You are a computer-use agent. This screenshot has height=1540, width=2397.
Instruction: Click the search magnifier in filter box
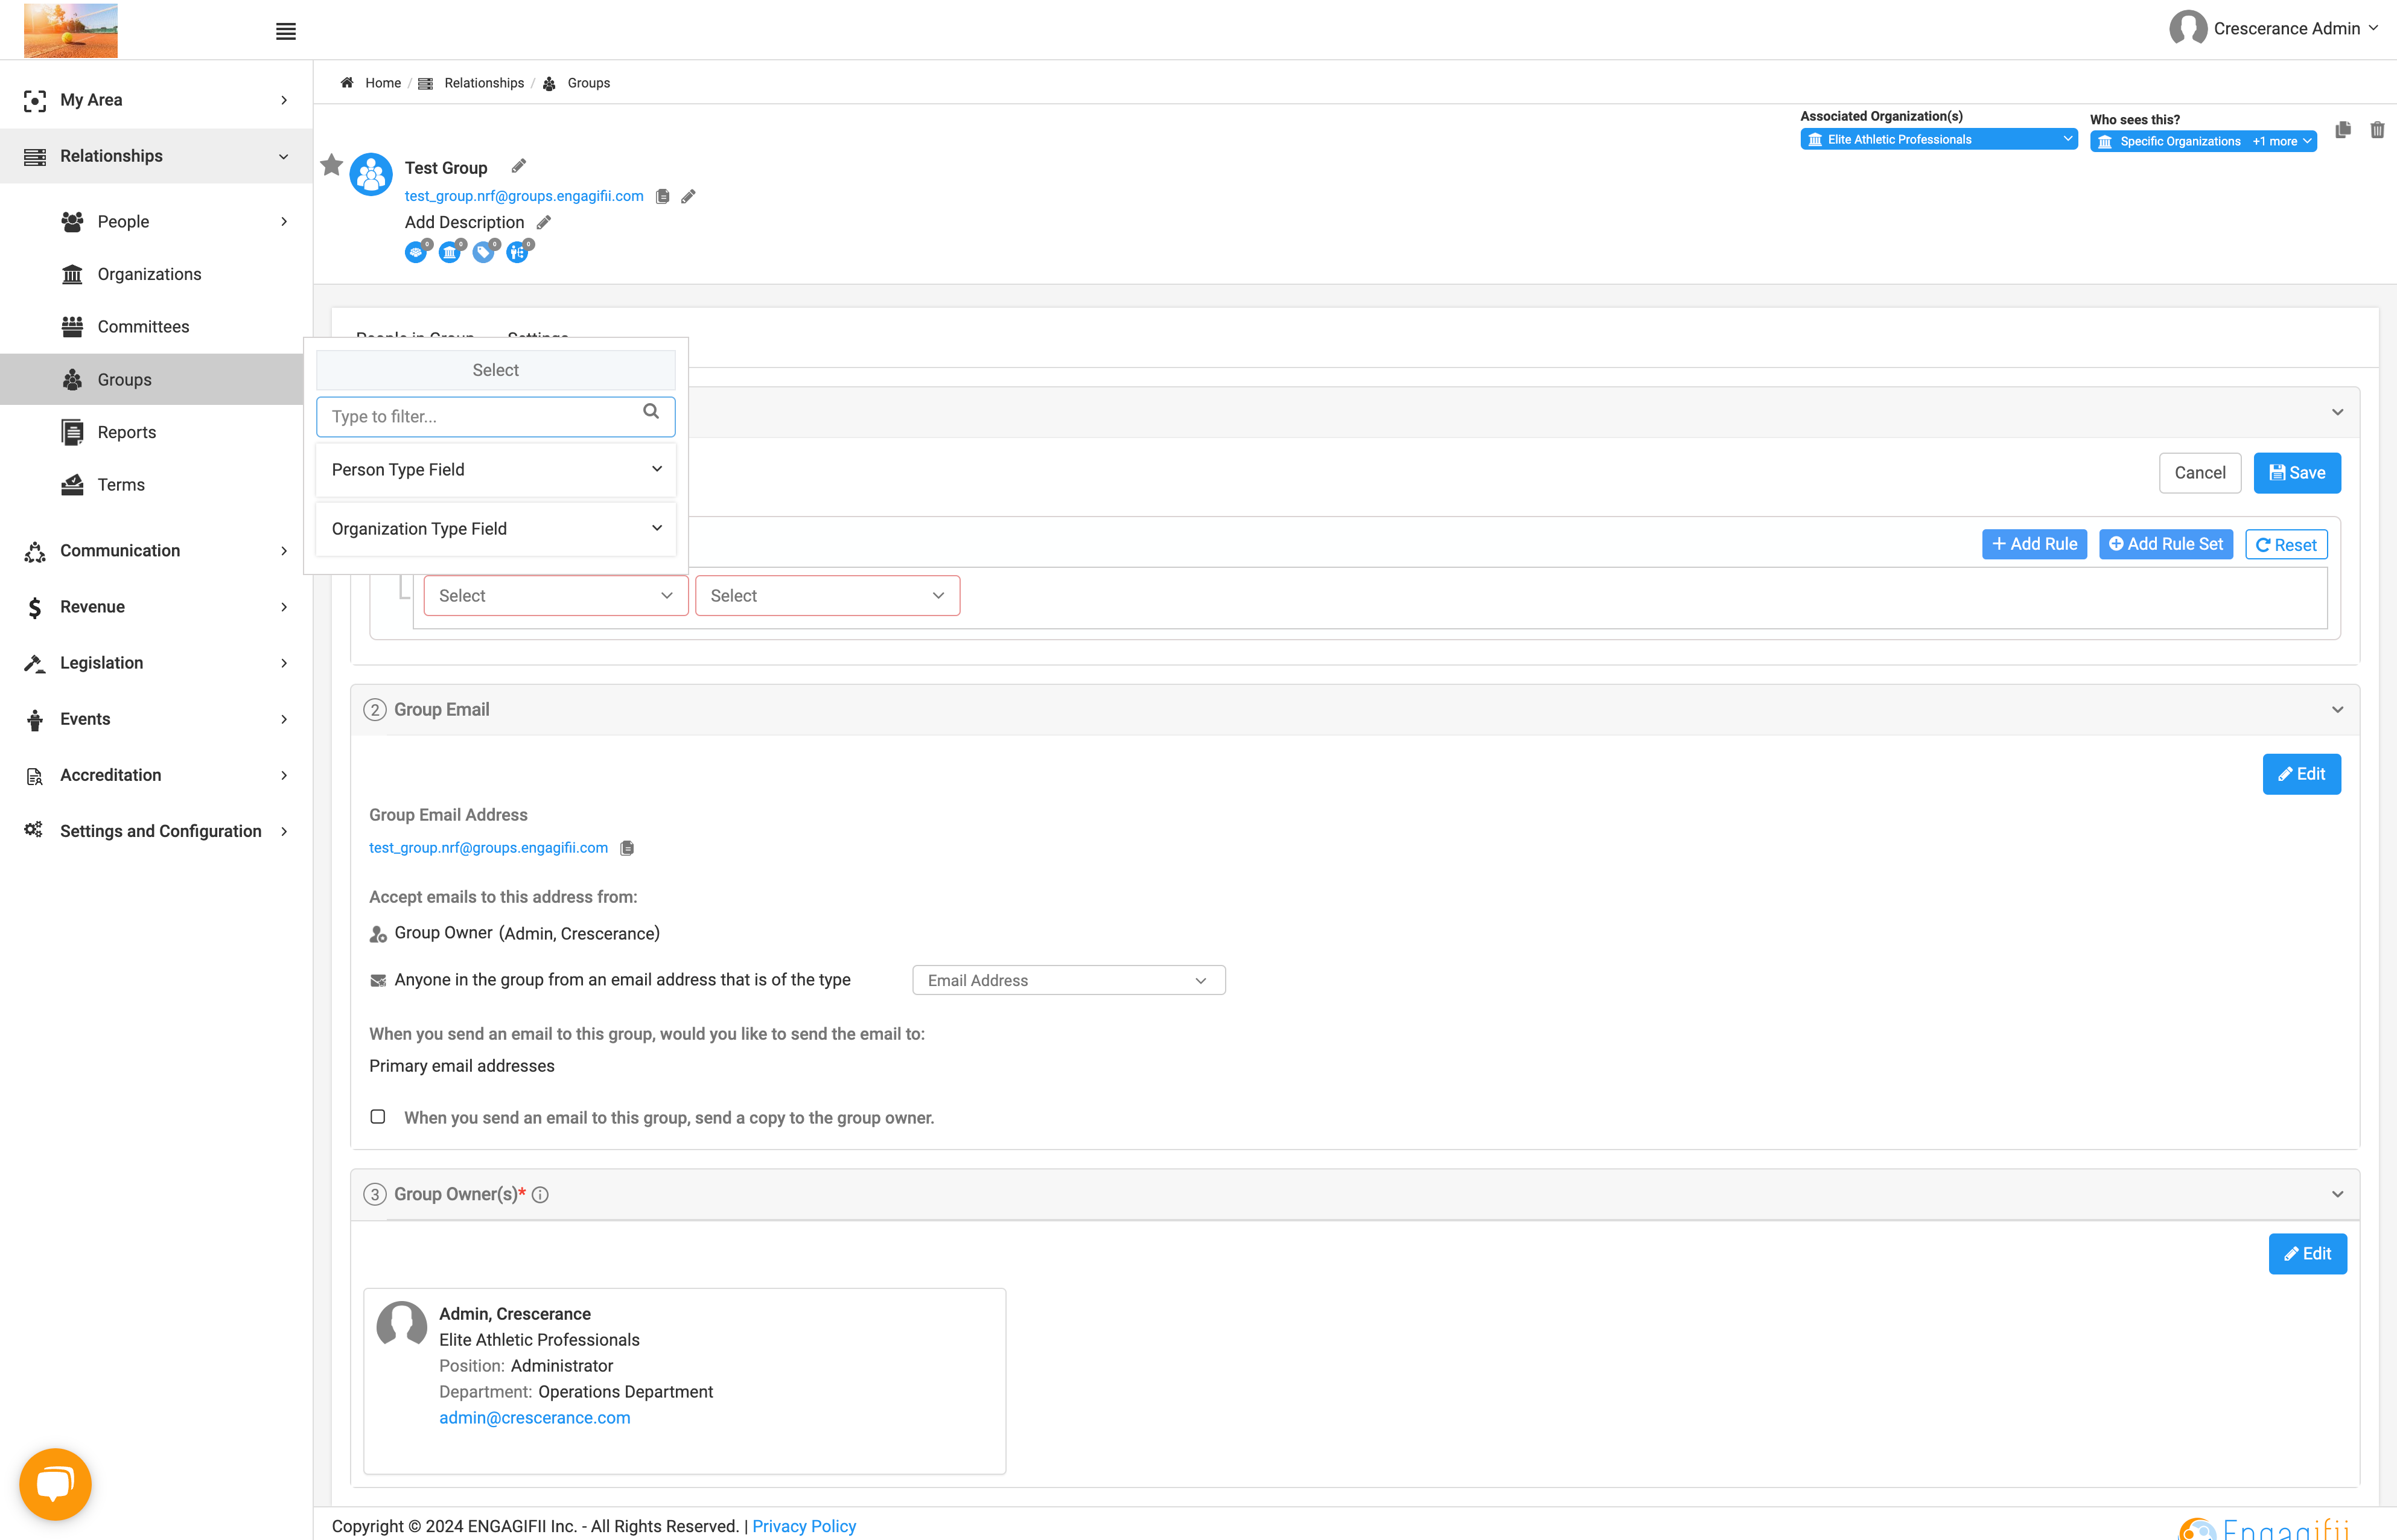pyautogui.click(x=651, y=411)
